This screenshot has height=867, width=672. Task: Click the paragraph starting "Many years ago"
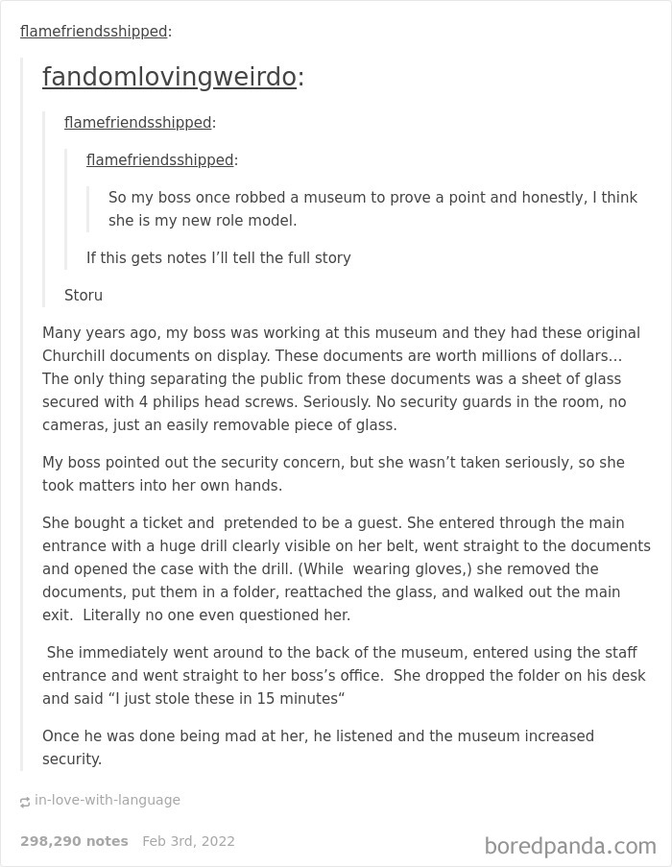341,378
